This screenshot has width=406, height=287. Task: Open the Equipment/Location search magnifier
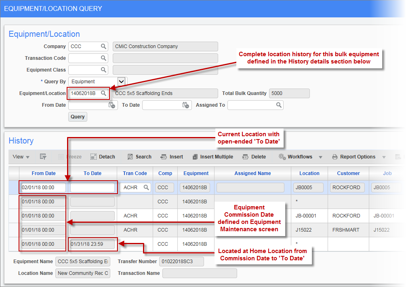tap(104, 93)
